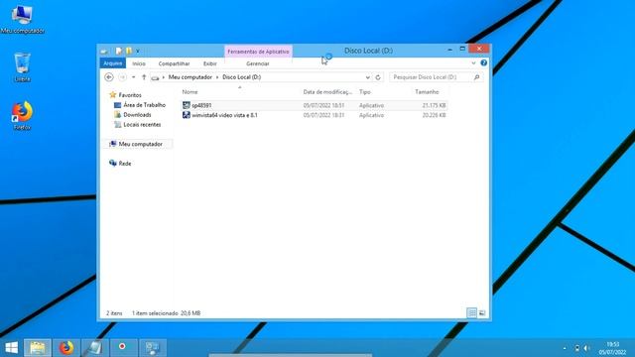Click the Explorer forward arrow button
The height and width of the screenshot is (357, 635).
point(122,77)
